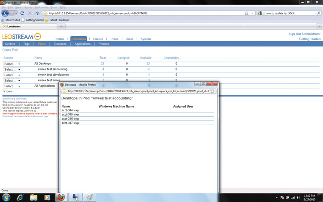Open Pools submenu item
The height and width of the screenshot is (202, 323).
coord(42,44)
